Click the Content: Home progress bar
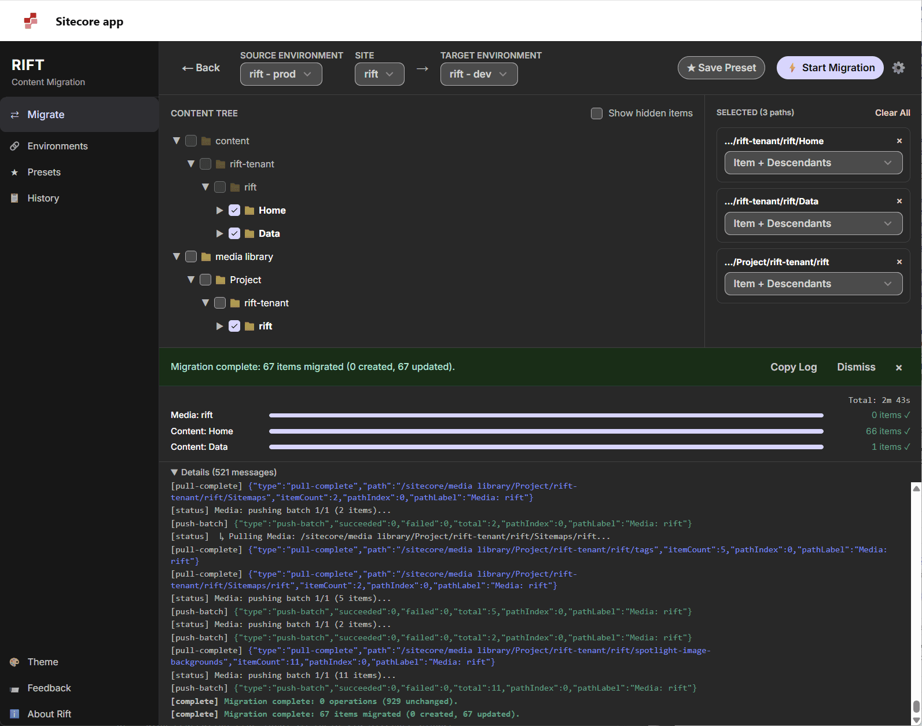Viewport: 922px width, 726px height. (x=546, y=431)
